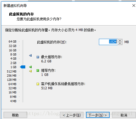Click the 帮助 help button
The height and width of the screenshot is (119, 136).
[x=15, y=115]
